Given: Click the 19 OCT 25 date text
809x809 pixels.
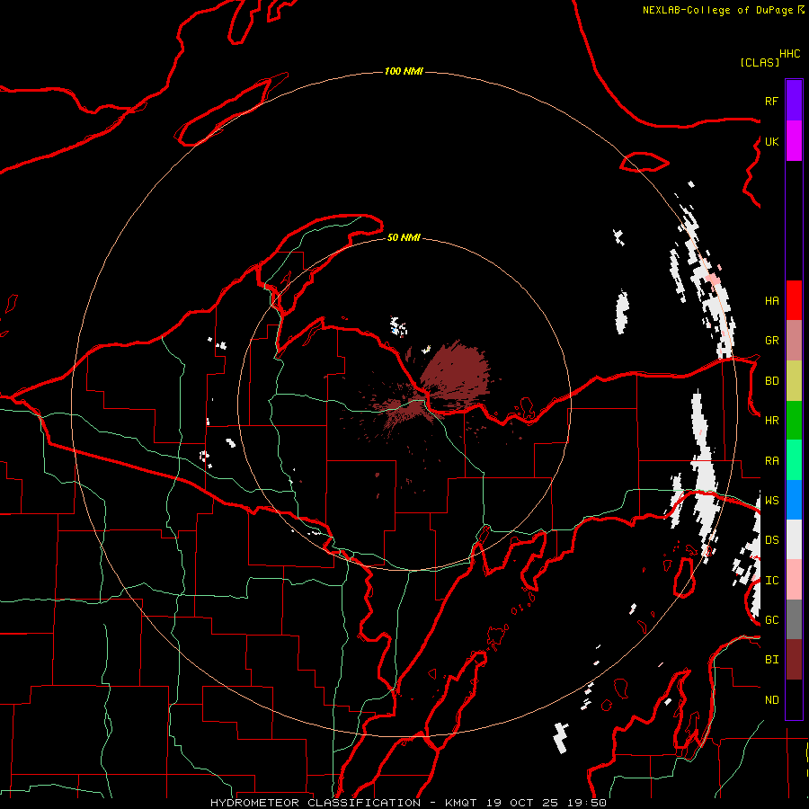Looking at the screenshot, I should (x=522, y=803).
